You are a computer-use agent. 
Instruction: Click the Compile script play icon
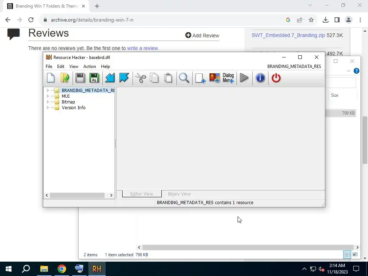click(x=244, y=78)
